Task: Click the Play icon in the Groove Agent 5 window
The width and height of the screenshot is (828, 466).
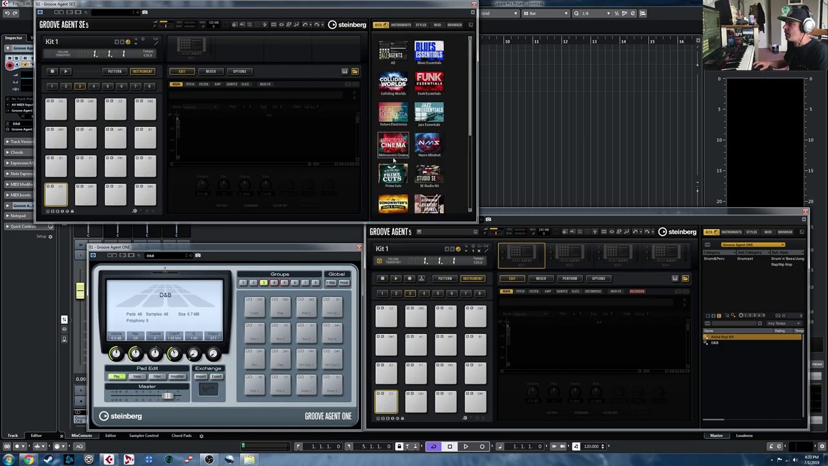Action: [395, 278]
